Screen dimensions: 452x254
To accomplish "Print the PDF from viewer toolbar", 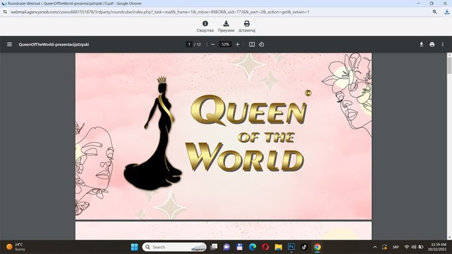I will click(x=432, y=44).
